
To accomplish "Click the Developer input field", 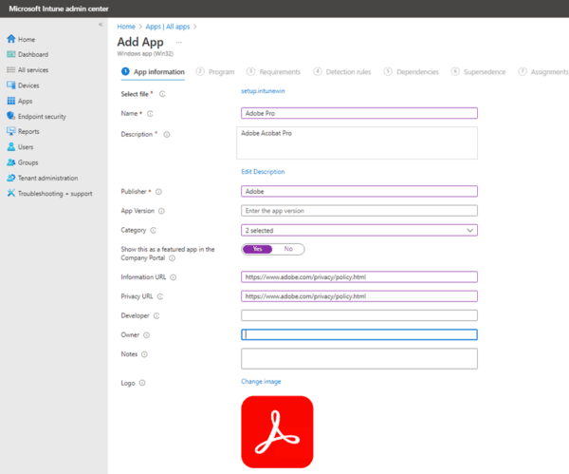I will [x=358, y=315].
